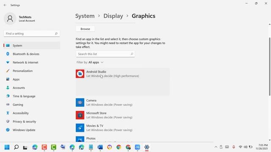Click the Windows Update icon in sidebar
This screenshot has width=271, height=152.
click(8, 130)
